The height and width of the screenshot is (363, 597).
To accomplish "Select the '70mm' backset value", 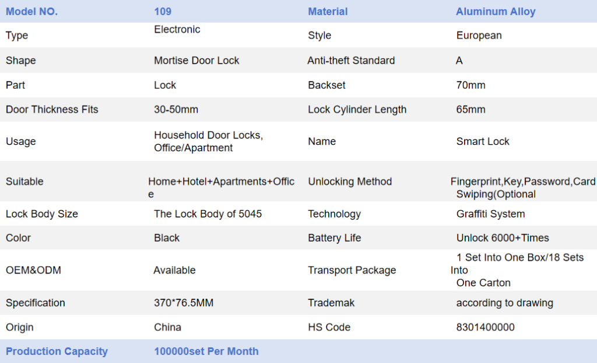I will point(470,85).
